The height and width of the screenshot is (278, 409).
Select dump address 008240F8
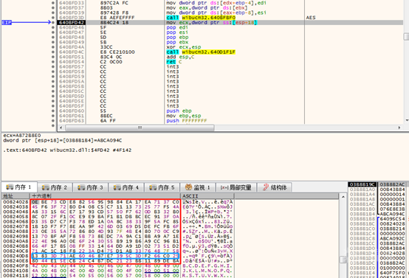(x=16, y=265)
